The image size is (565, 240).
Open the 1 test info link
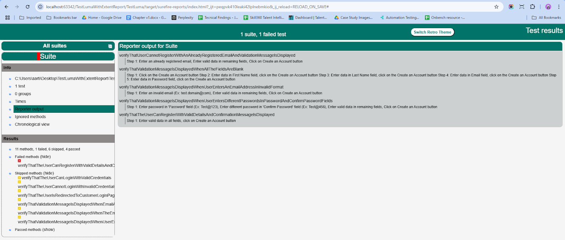point(20,86)
